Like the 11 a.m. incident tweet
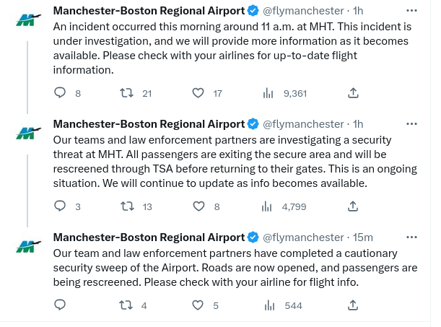Viewport: 441px width, 327px height. [198, 93]
